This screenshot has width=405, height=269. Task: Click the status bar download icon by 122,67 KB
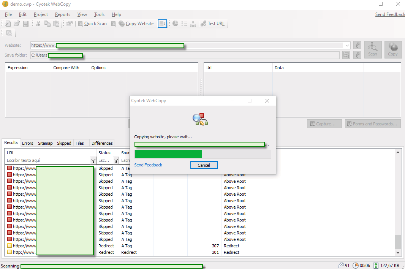click(x=376, y=265)
